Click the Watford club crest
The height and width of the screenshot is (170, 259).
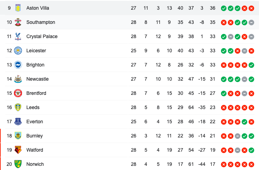(x=18, y=150)
